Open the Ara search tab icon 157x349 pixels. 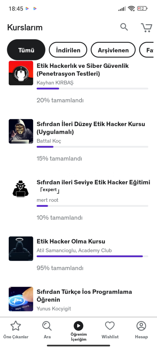pos(47,326)
